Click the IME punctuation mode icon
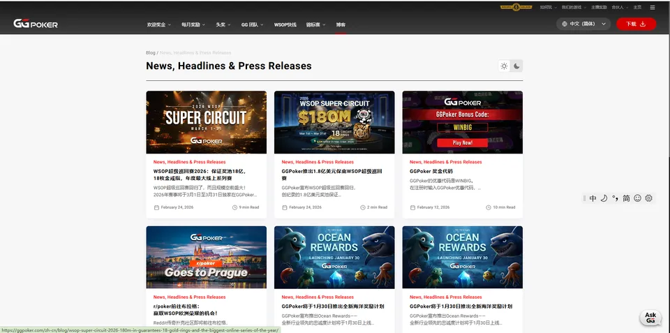The height and width of the screenshot is (333, 670). pyautogui.click(x=616, y=198)
